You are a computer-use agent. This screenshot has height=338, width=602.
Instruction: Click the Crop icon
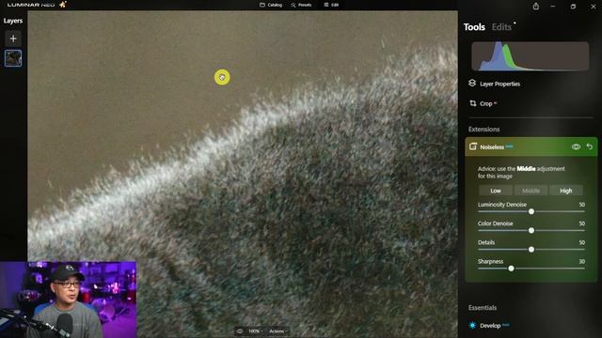pos(472,103)
